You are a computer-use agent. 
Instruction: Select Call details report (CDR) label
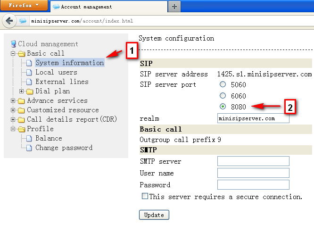(x=72, y=119)
